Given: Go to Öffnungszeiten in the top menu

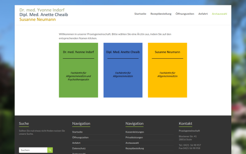Looking at the screenshot, I should point(184,14).
